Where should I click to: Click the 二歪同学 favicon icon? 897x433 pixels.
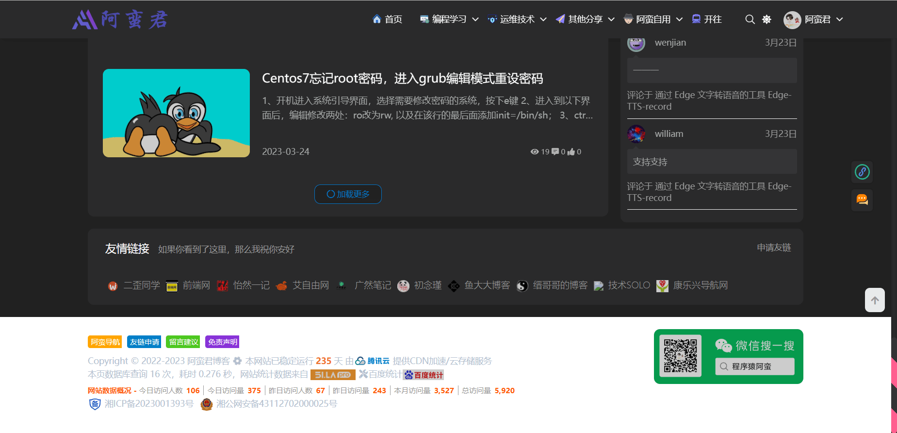click(x=113, y=286)
